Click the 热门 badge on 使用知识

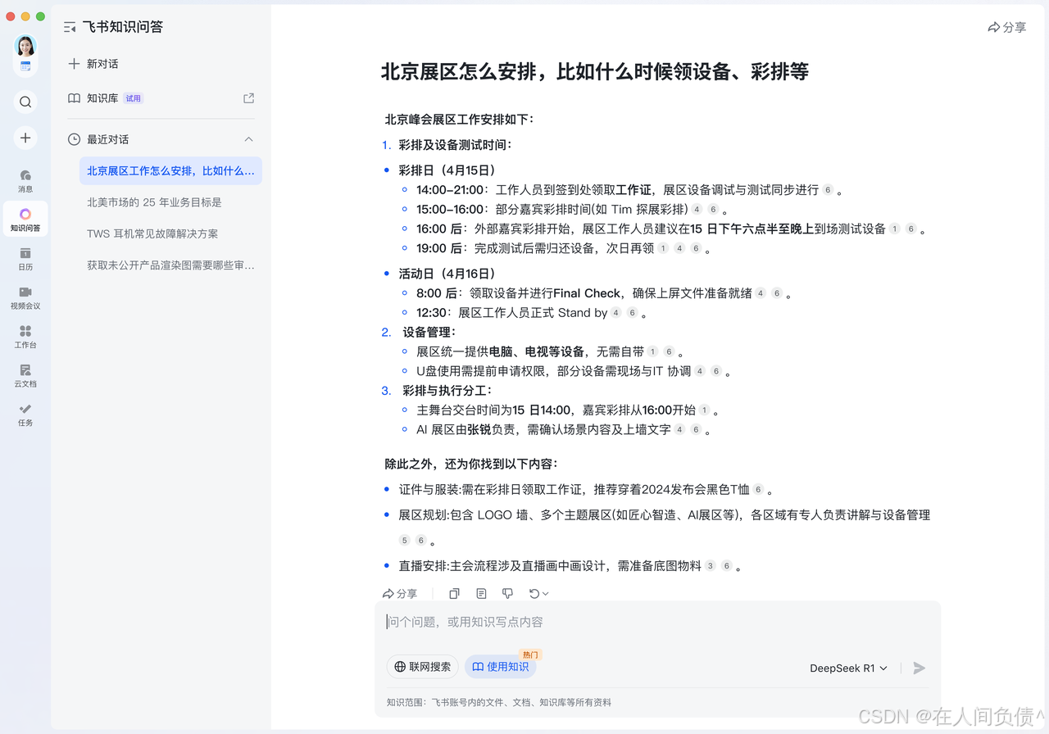coord(530,655)
